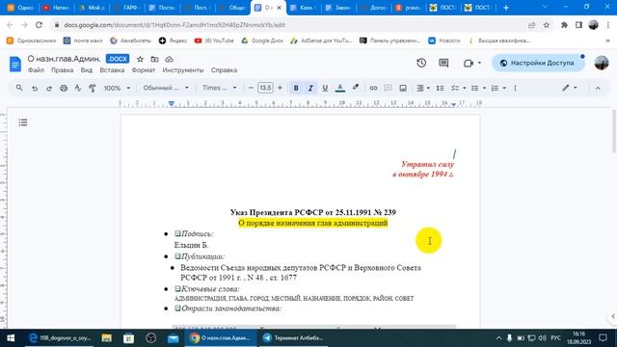Open editing mode pencil dropdown
Image resolution: width=617 pixels, height=347 pixels.
click(x=570, y=88)
